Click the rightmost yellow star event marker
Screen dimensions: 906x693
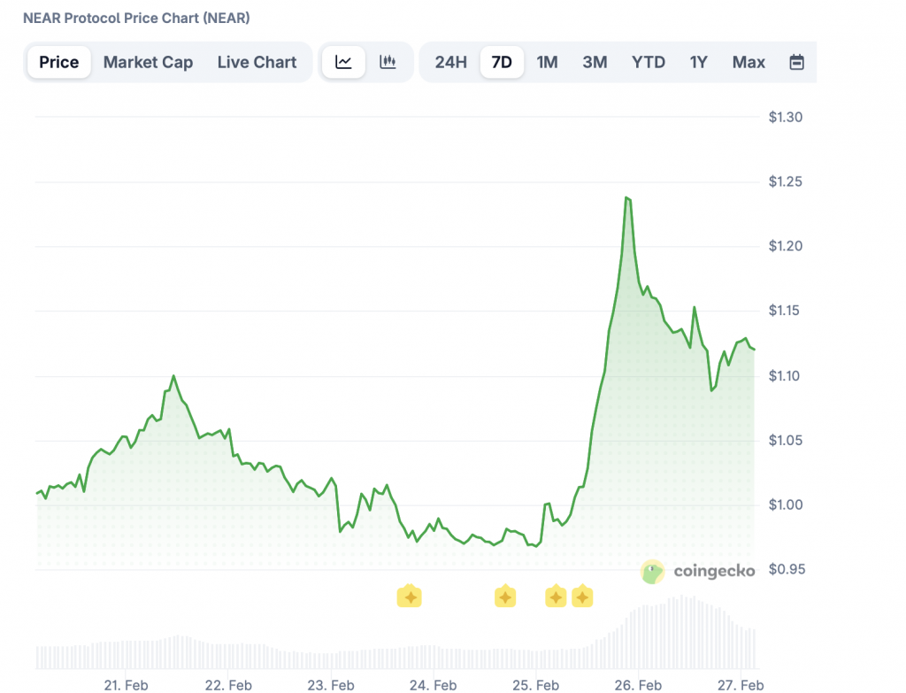pyautogui.click(x=582, y=597)
